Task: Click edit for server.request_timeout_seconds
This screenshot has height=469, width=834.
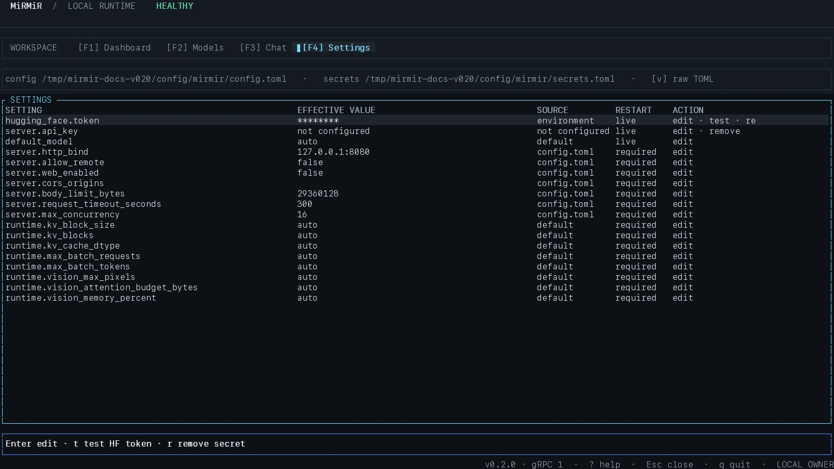Action: [x=683, y=204]
